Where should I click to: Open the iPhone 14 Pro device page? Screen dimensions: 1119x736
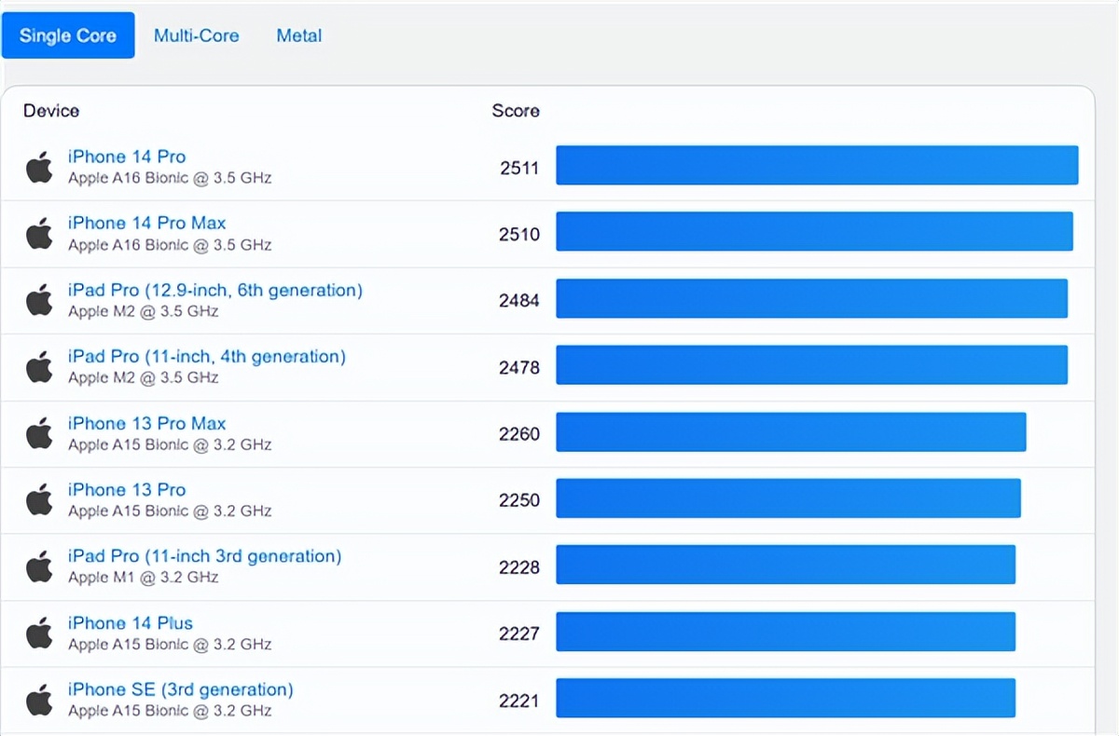tap(126, 157)
